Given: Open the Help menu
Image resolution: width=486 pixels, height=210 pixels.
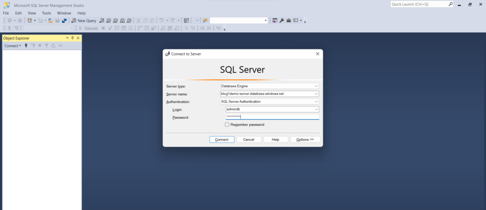Looking at the screenshot, I should click(82, 13).
